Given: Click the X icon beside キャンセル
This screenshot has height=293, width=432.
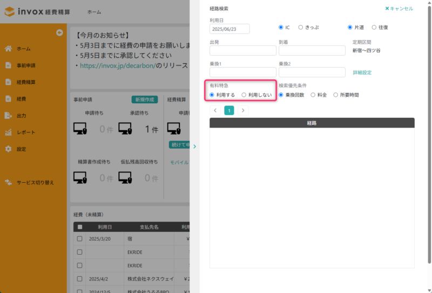Looking at the screenshot, I should coord(387,9).
